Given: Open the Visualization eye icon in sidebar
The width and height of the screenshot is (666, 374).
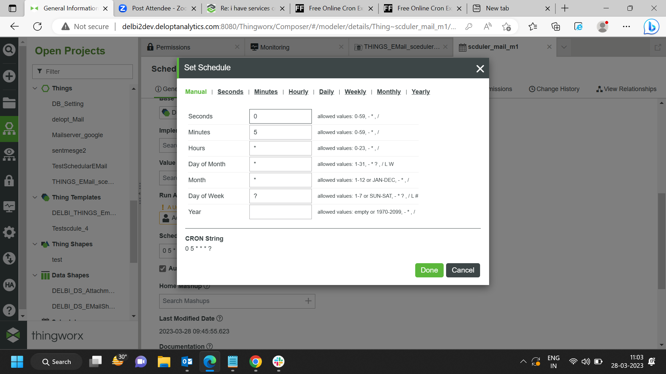Looking at the screenshot, I should click(9, 154).
